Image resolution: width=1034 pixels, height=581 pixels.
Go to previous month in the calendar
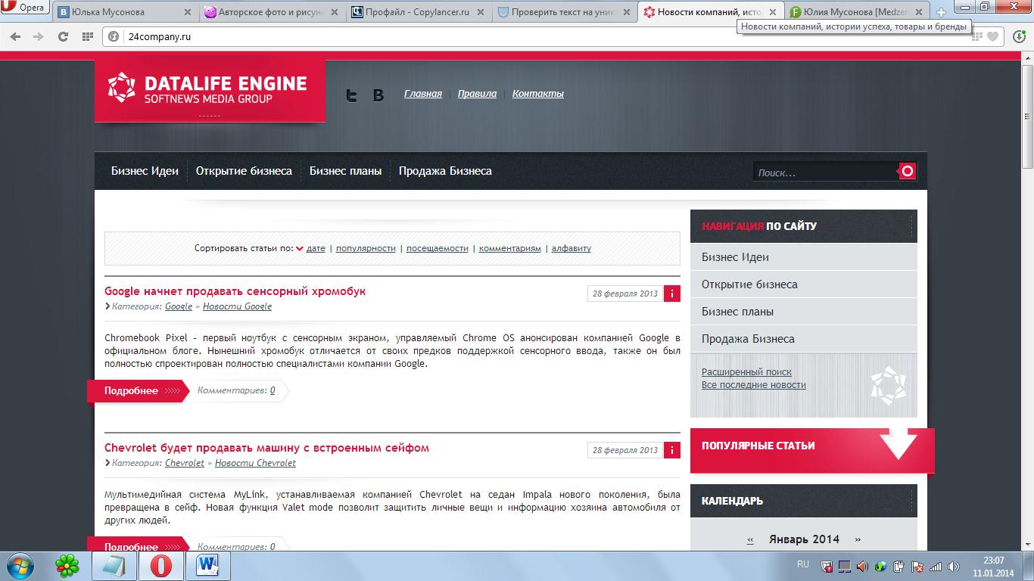click(x=750, y=540)
